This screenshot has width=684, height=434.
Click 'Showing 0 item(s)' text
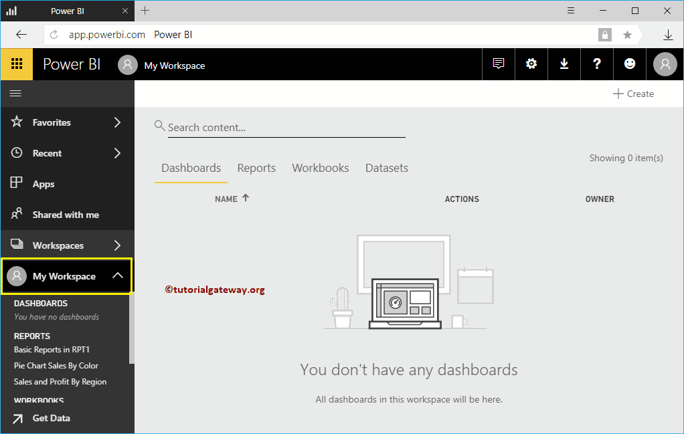pyautogui.click(x=626, y=158)
